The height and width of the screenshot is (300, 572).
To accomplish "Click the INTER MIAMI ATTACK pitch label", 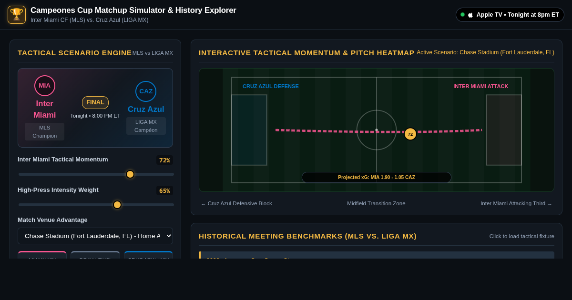I will (x=481, y=86).
